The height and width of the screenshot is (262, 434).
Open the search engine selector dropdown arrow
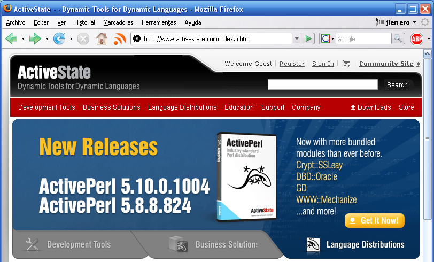(332, 39)
